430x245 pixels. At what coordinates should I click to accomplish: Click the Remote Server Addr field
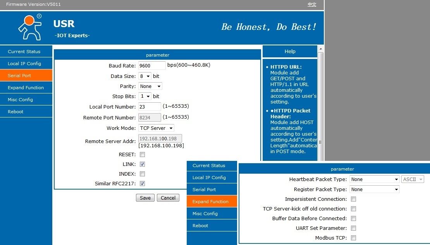point(160,138)
